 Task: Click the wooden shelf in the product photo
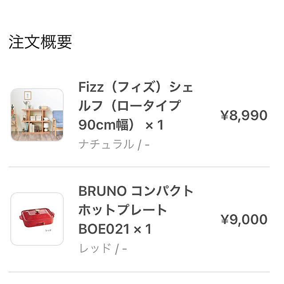coord(35,121)
